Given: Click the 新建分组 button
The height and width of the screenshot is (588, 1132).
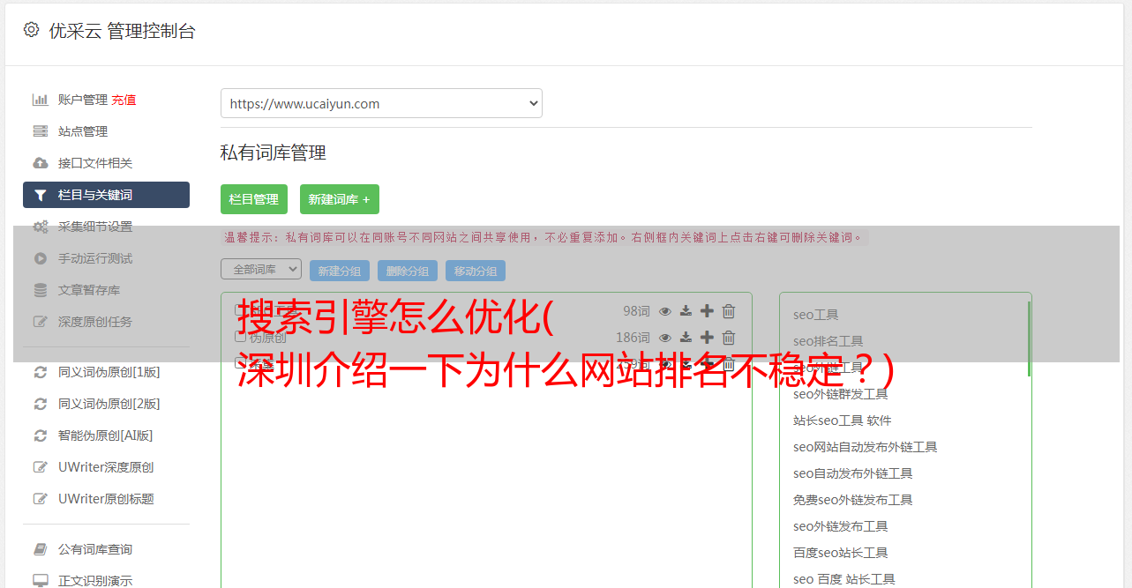Looking at the screenshot, I should 340,271.
